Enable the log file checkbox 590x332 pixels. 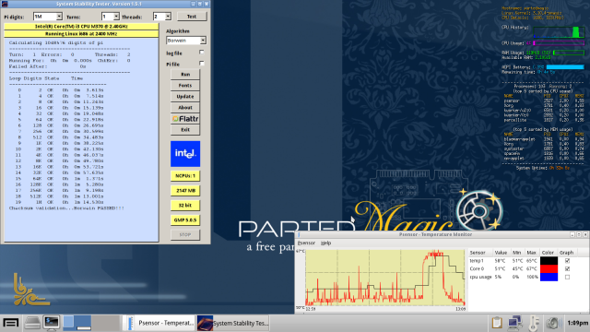pyautogui.click(x=202, y=53)
